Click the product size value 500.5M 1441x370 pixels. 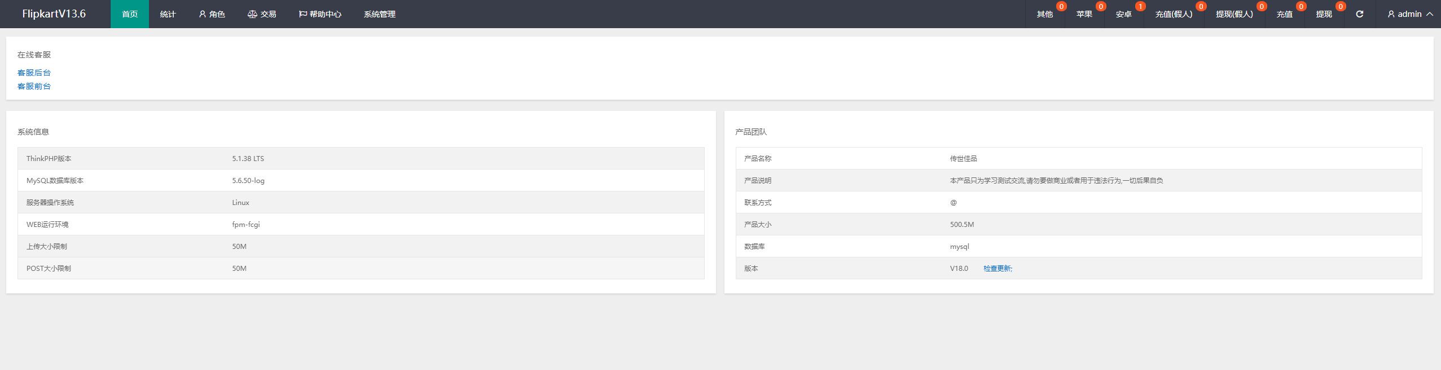click(x=961, y=225)
